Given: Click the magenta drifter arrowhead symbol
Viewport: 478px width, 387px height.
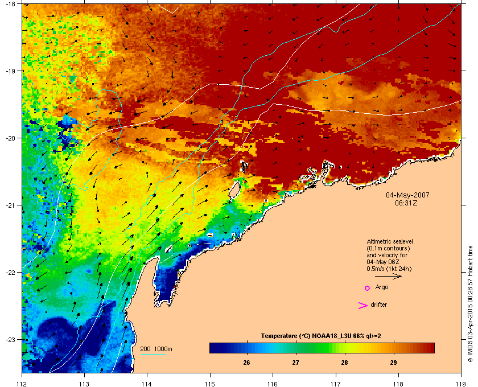Looking at the screenshot, I should 363,305.
